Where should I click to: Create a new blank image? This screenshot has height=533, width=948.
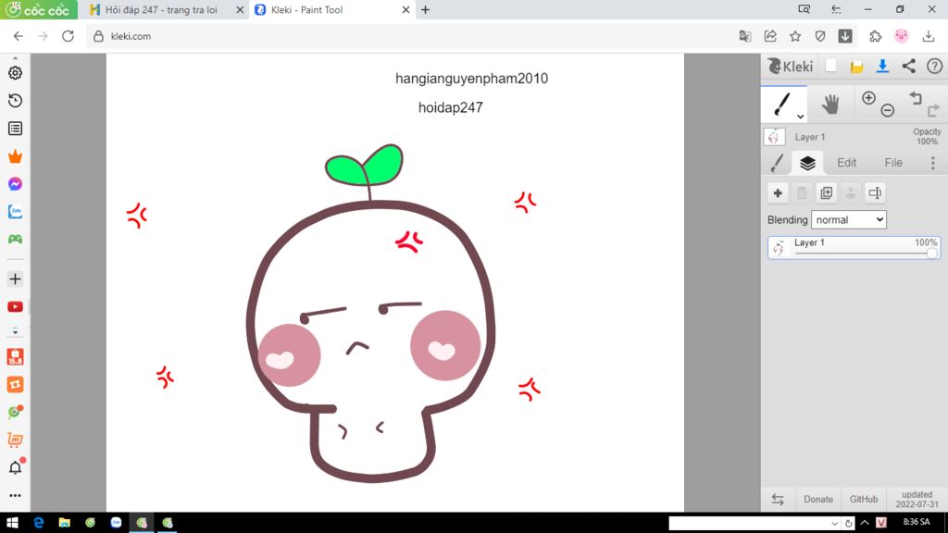(831, 66)
